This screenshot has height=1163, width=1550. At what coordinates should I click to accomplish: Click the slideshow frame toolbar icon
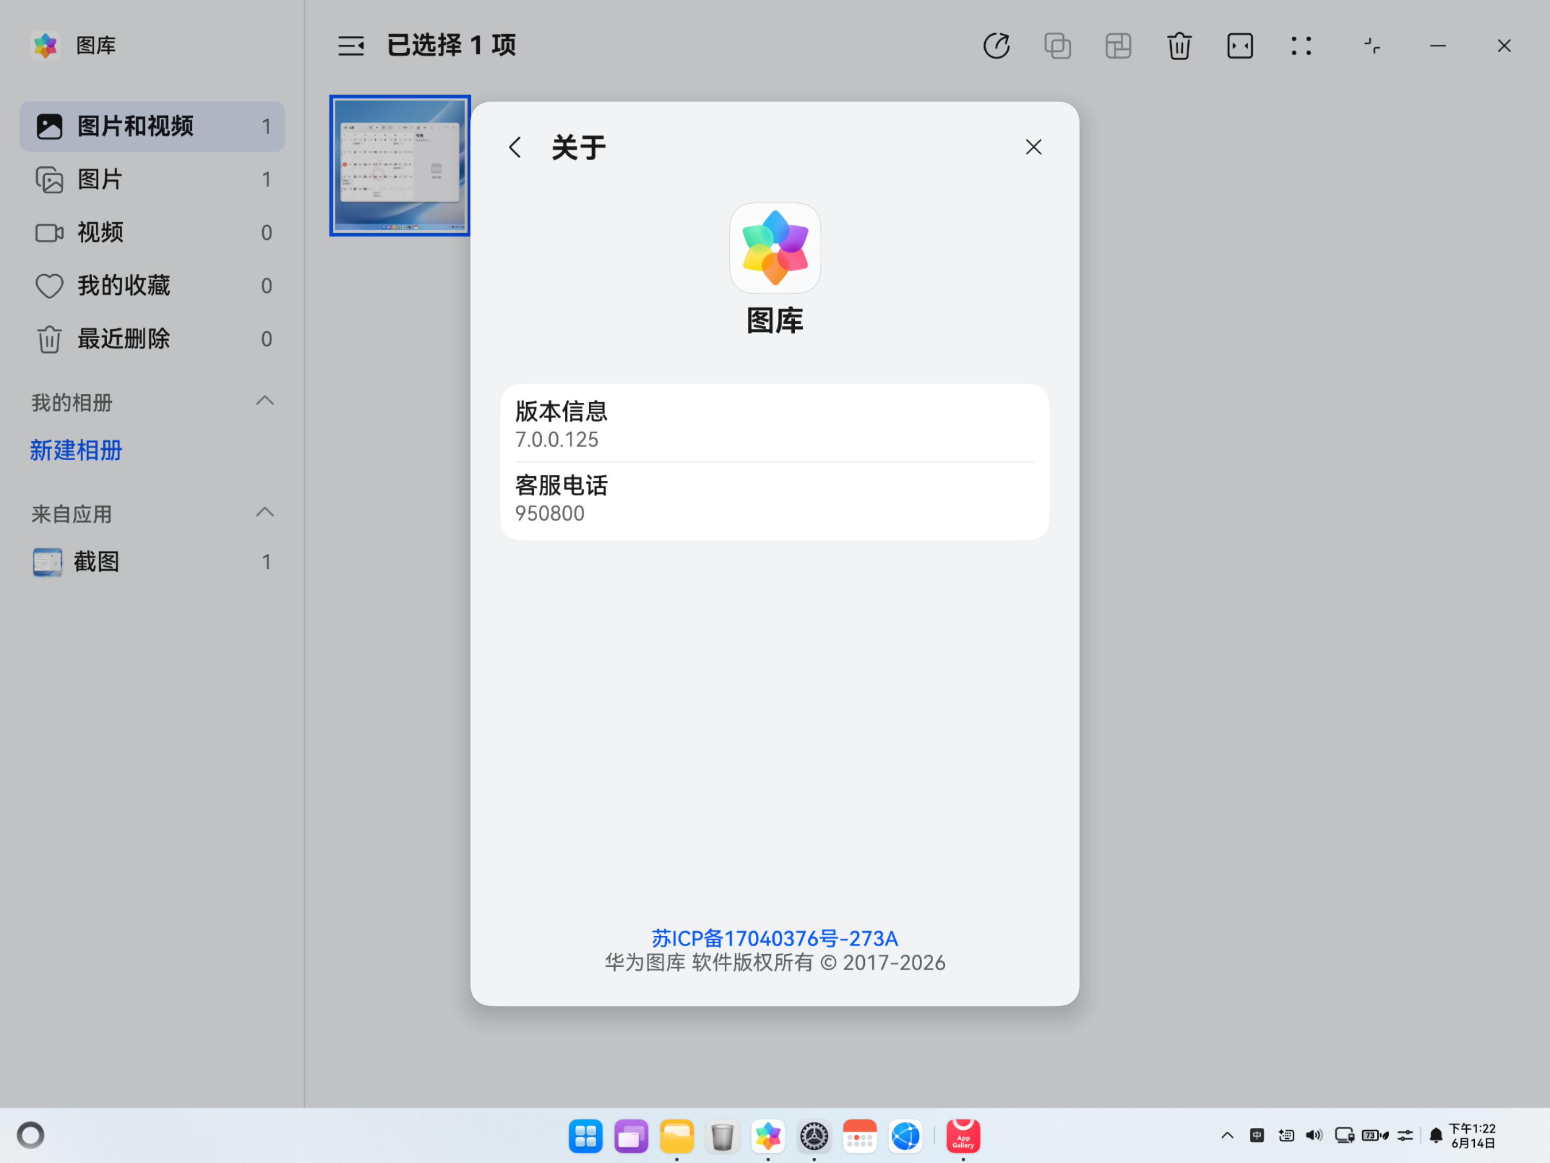pos(1240,46)
